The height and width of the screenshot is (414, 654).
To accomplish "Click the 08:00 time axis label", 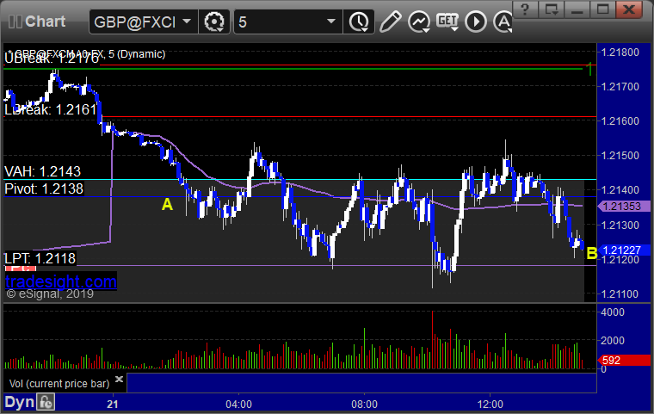I will (364, 405).
